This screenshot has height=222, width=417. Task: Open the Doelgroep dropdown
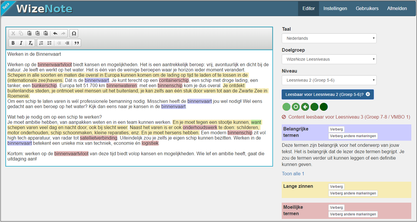point(329,59)
